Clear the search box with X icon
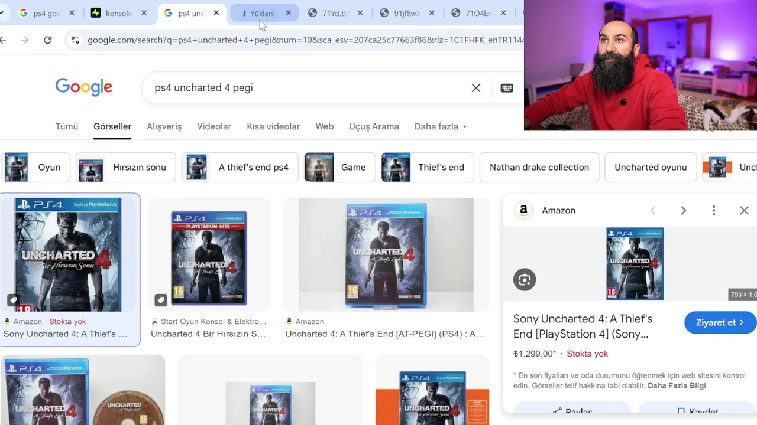Screen dimensions: 757x425 (x=476, y=88)
